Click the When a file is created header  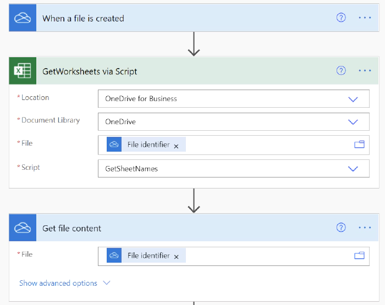pyautogui.click(x=165, y=18)
